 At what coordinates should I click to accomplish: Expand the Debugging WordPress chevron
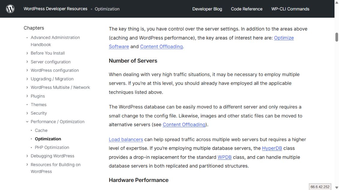point(27,156)
